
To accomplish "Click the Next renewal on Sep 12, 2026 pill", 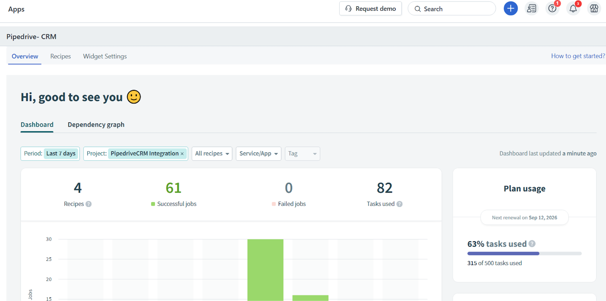I will click(x=524, y=218).
